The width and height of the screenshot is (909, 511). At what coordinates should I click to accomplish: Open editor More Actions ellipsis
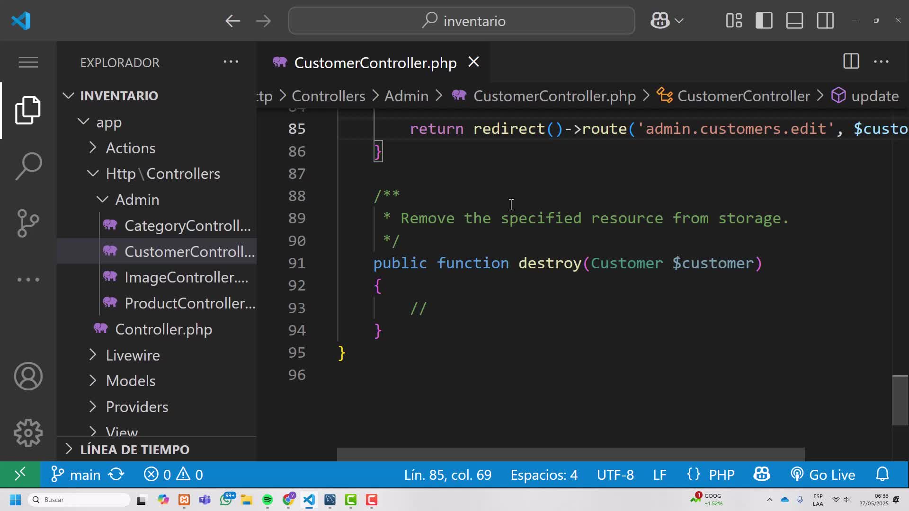[881, 62]
